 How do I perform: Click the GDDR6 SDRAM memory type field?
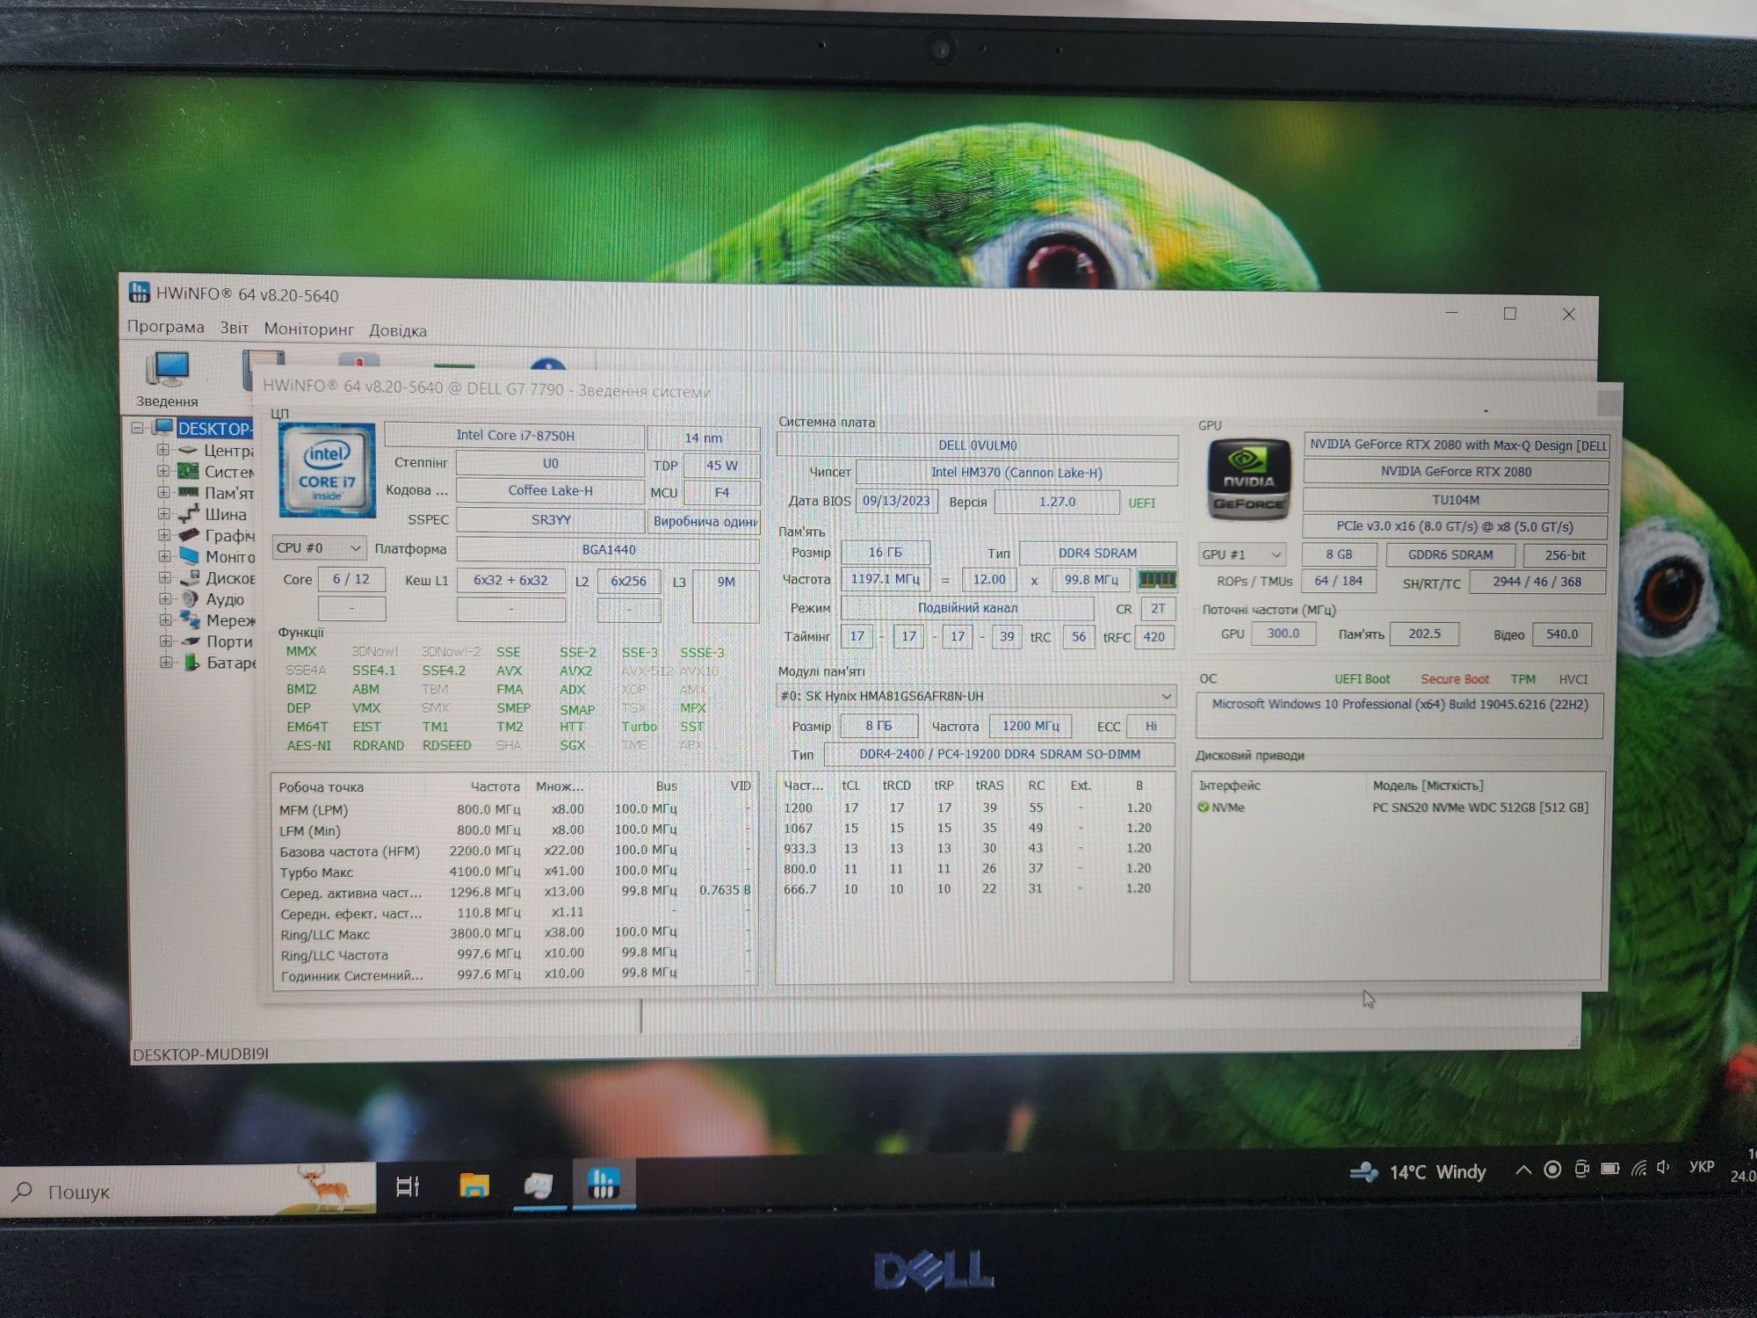[x=1450, y=555]
